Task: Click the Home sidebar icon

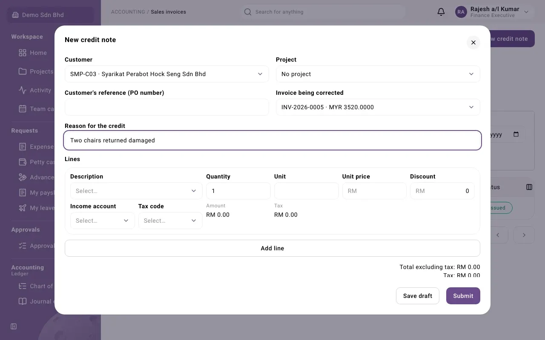Action: coord(23,53)
